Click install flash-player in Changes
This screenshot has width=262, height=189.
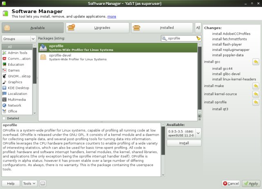227,44
